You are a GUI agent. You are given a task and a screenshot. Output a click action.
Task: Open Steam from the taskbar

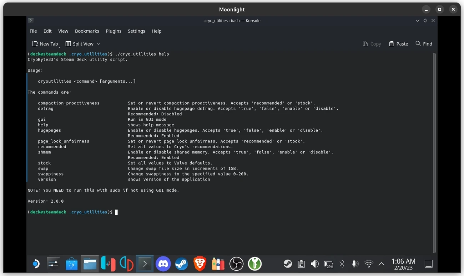(181, 264)
